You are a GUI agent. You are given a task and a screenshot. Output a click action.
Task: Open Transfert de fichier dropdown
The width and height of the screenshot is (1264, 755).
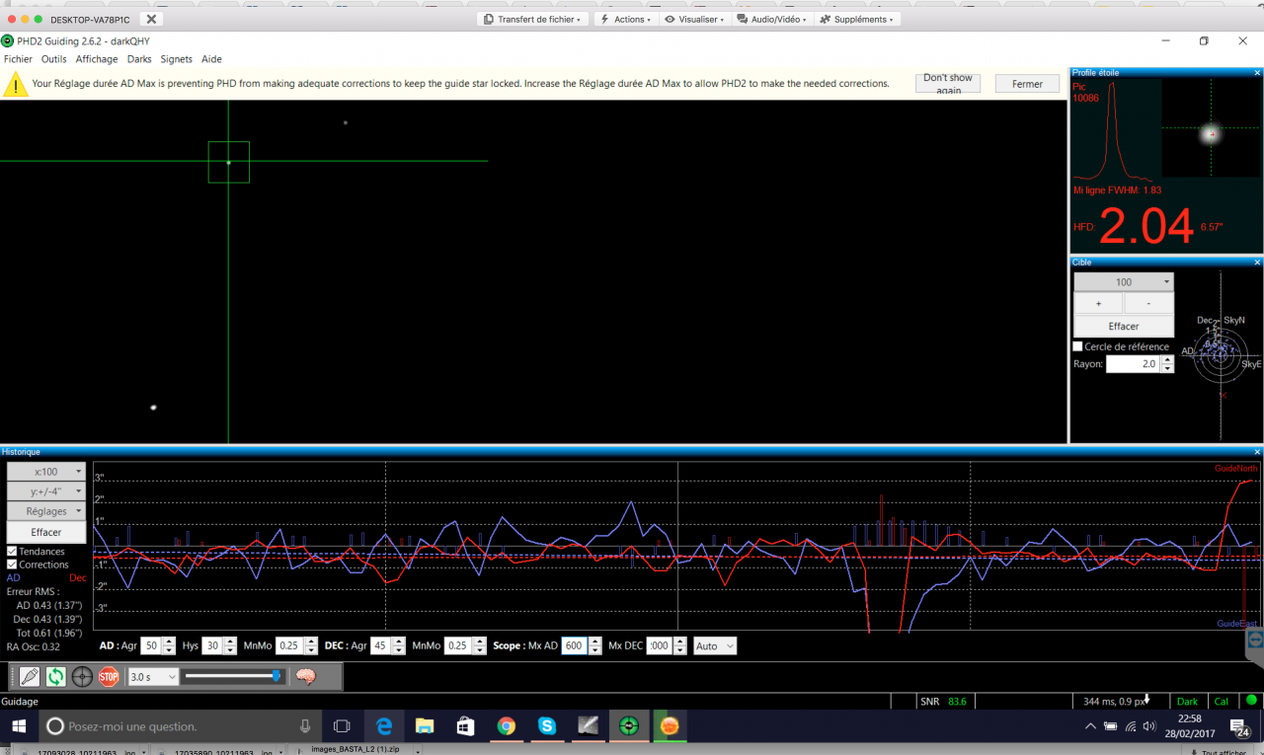(x=531, y=19)
